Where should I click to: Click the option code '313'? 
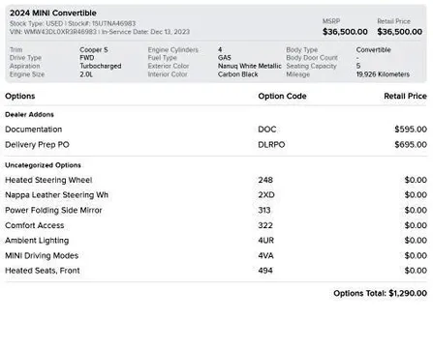pyautogui.click(x=264, y=210)
